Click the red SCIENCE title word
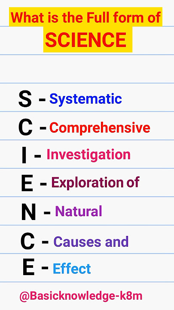174x310 pixels. (x=85, y=39)
